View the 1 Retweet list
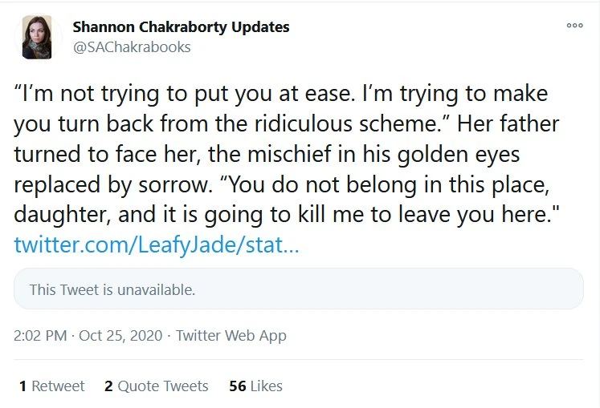Viewport: 600px width, 408px height. coord(52,386)
